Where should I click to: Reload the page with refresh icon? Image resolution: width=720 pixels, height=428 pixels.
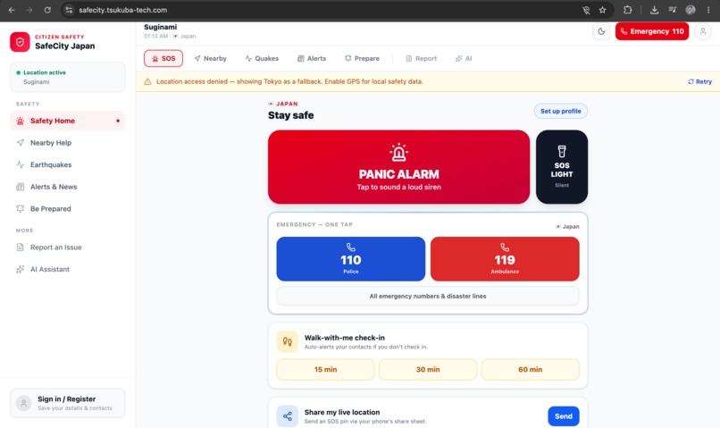[47, 10]
